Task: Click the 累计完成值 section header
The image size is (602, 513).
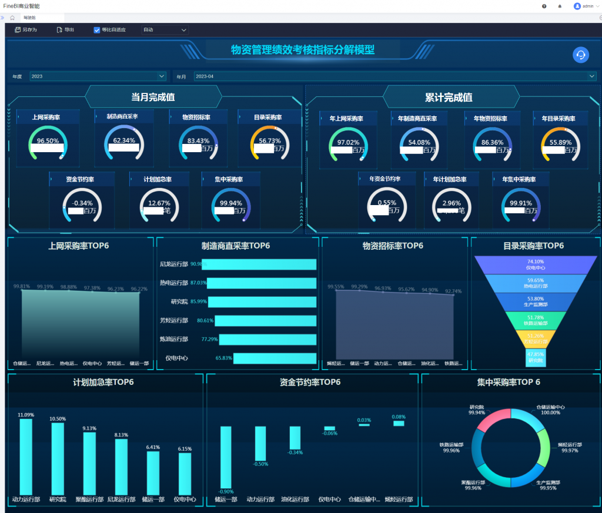Action: [x=449, y=98]
